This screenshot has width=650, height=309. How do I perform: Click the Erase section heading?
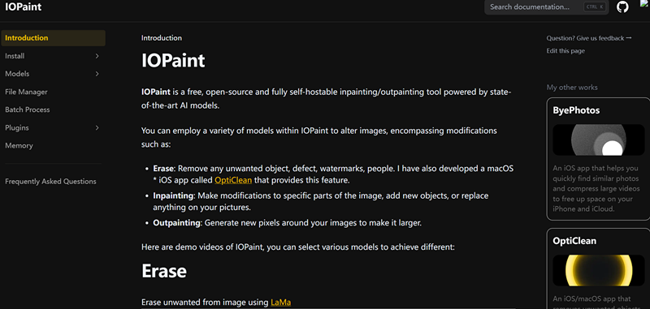(164, 271)
